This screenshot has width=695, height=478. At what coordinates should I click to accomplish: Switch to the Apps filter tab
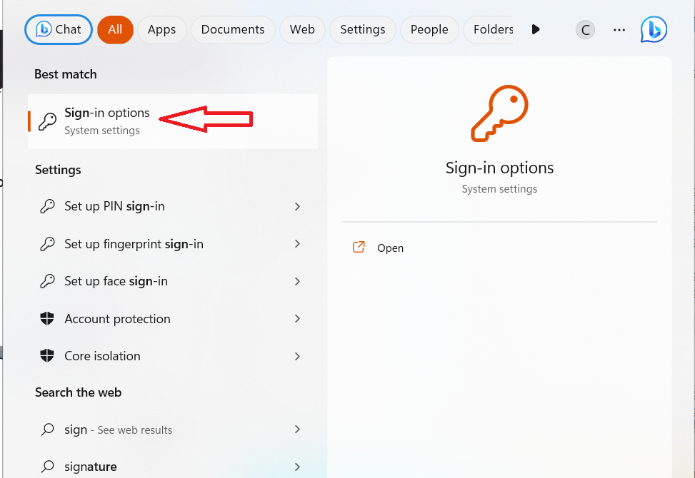pos(161,29)
